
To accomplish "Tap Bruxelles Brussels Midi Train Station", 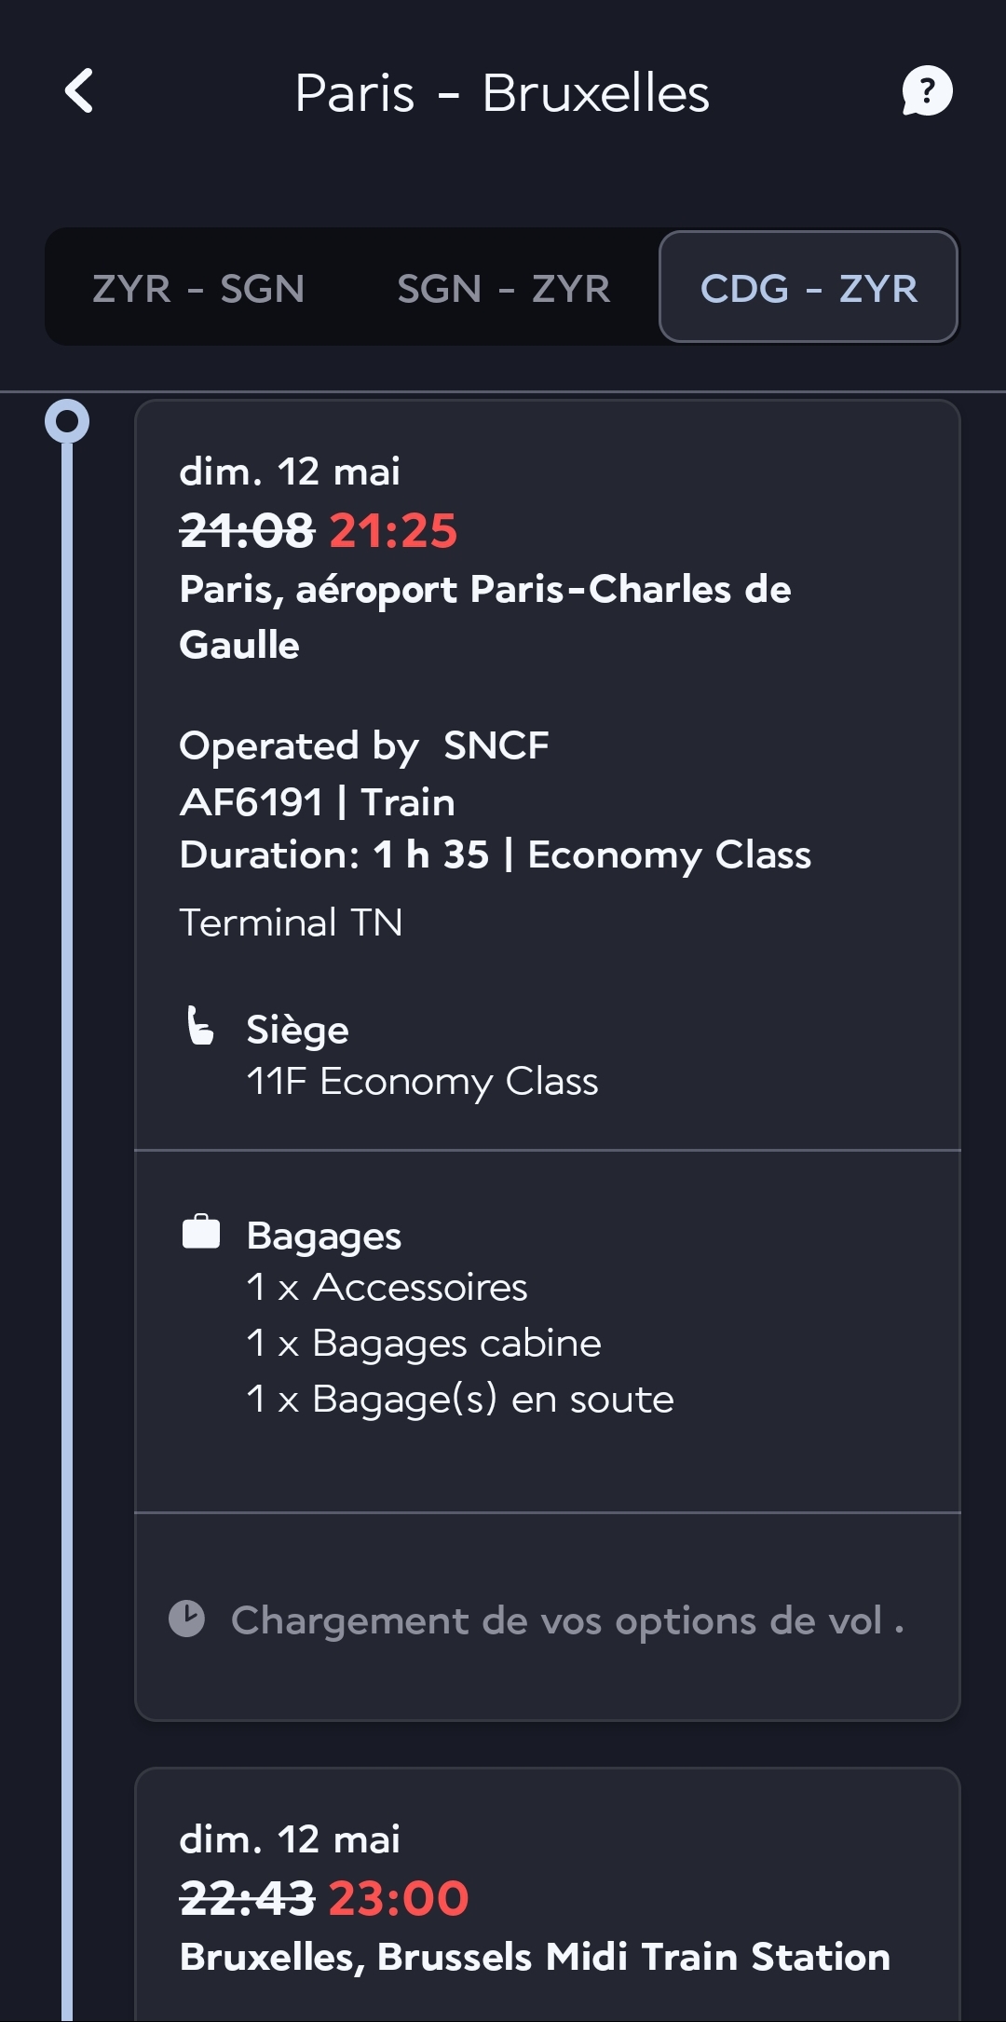I will (x=535, y=1957).
